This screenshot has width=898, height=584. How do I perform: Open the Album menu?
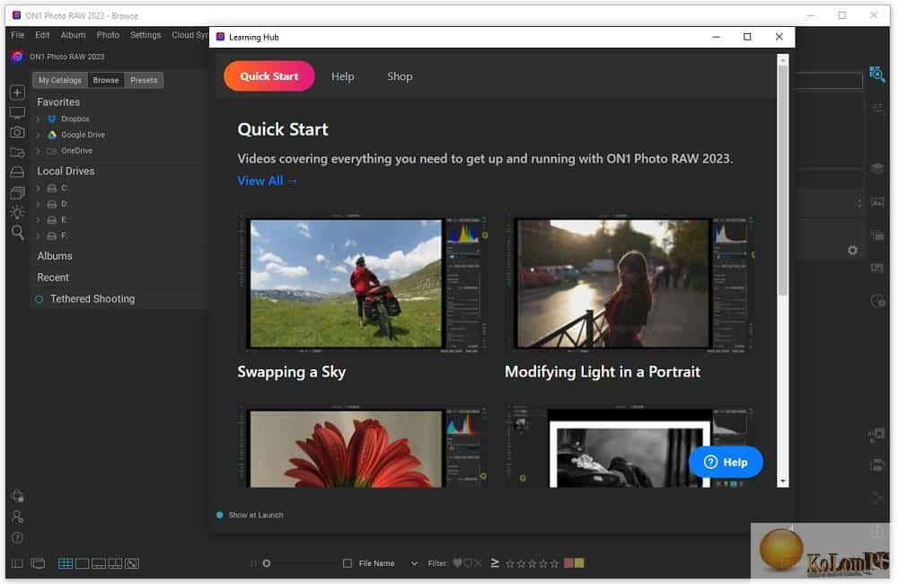[74, 35]
